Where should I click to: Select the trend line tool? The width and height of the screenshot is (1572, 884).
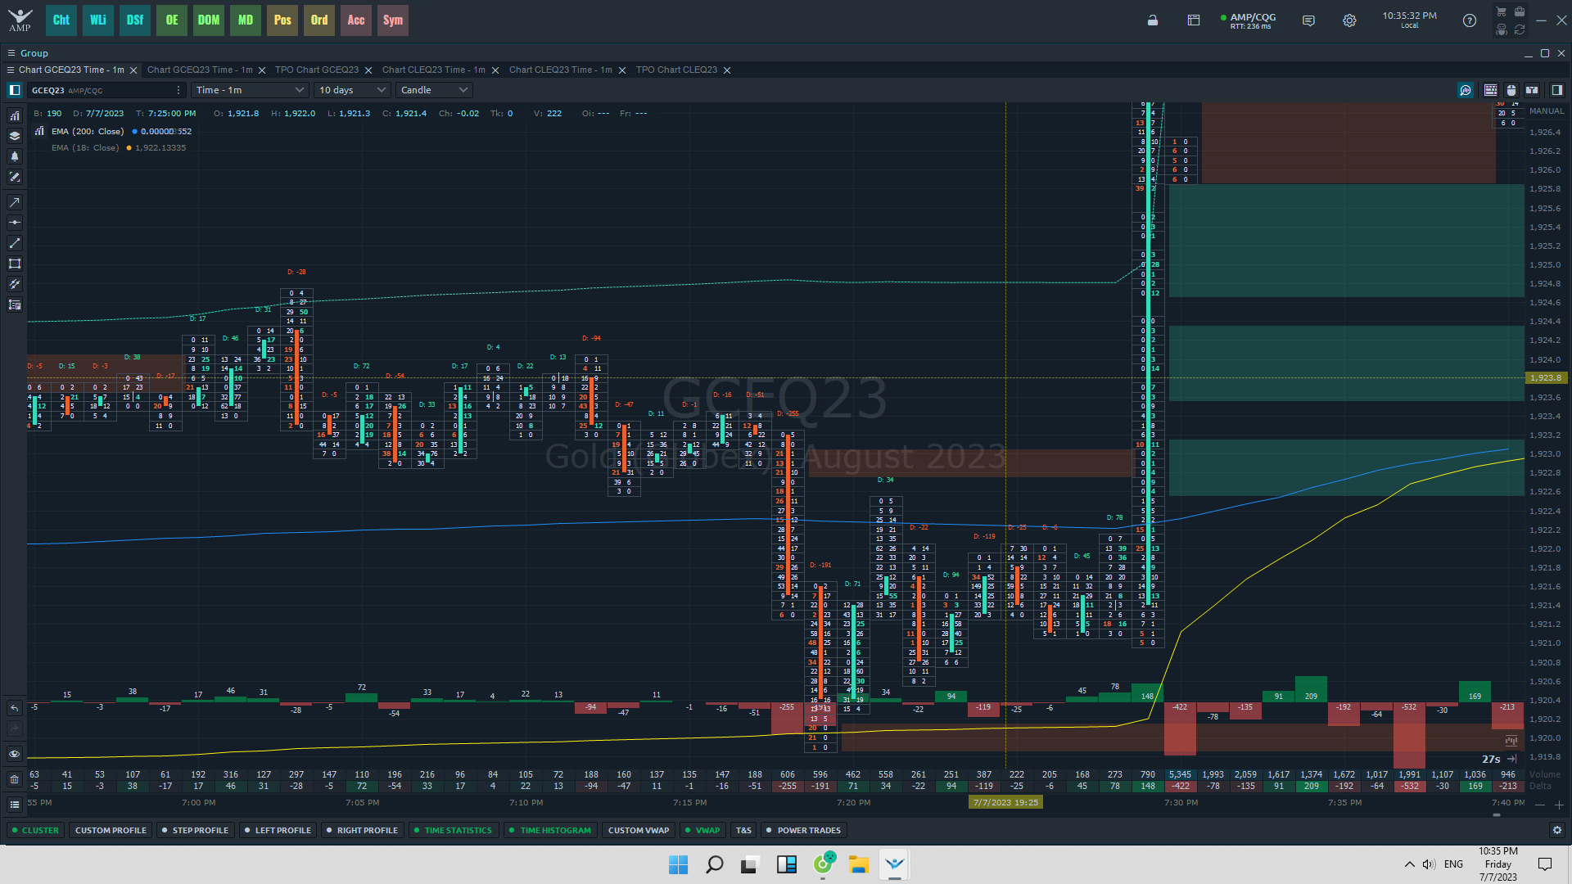pyautogui.click(x=15, y=243)
